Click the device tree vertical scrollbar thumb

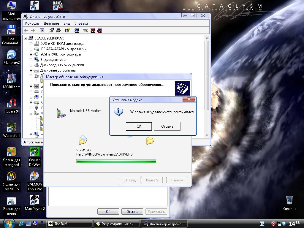pos(207,75)
